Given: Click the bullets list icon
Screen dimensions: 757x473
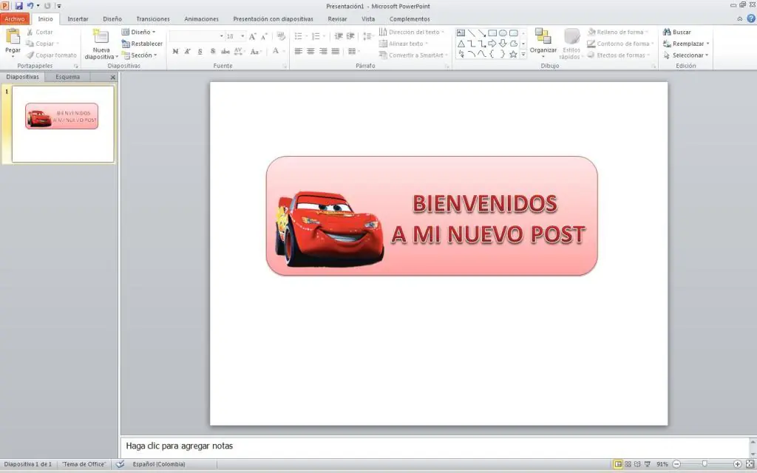Looking at the screenshot, I should (299, 36).
